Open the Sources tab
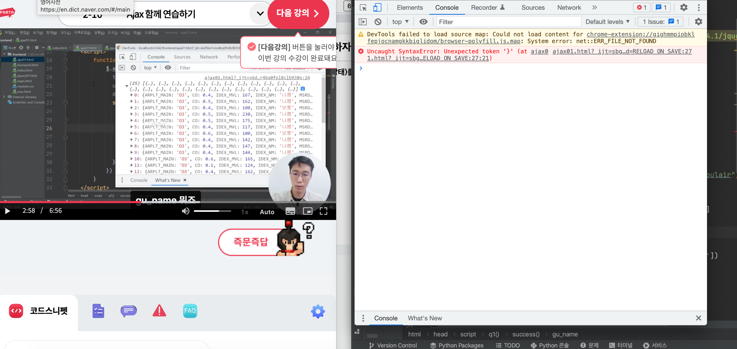Screen dimensions: 737x349 click(x=533, y=8)
